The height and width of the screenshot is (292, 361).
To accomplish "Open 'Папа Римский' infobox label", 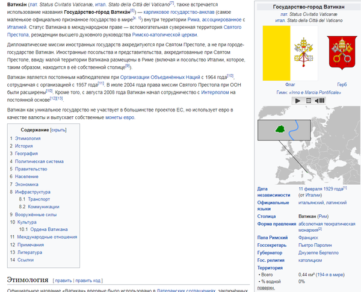I will (x=273, y=238).
